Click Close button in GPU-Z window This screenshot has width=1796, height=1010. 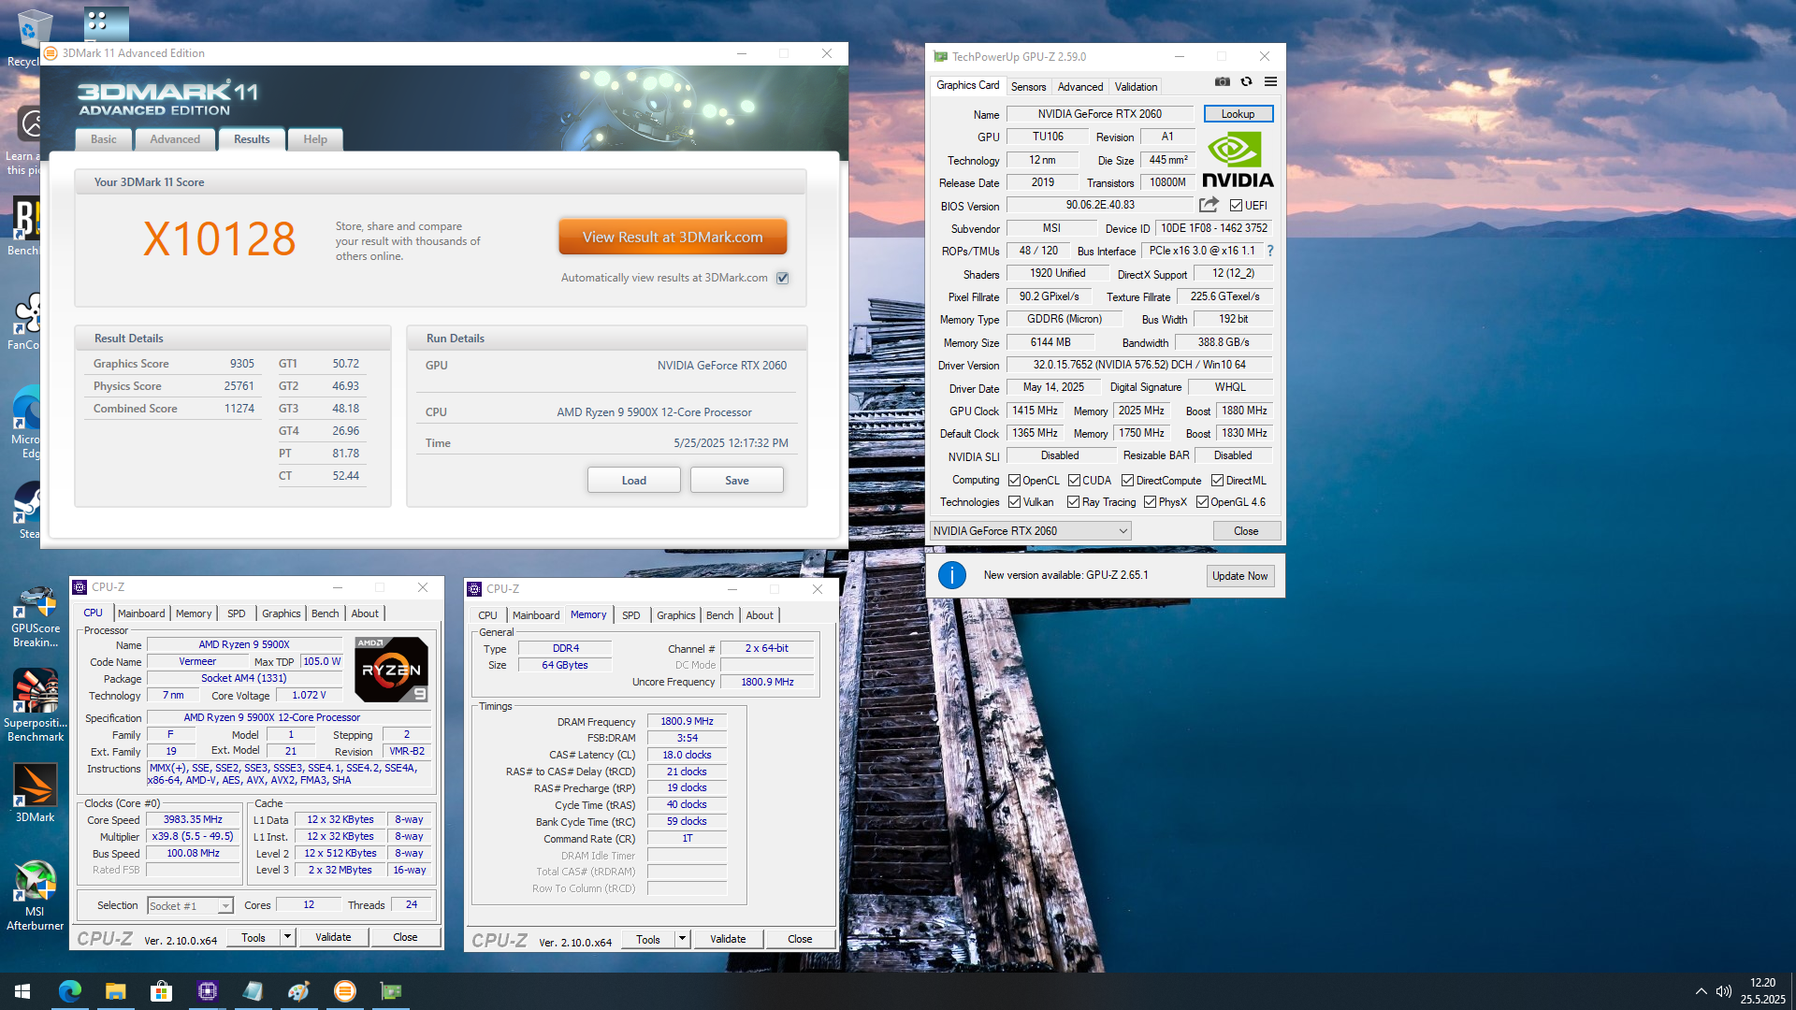click(x=1246, y=531)
